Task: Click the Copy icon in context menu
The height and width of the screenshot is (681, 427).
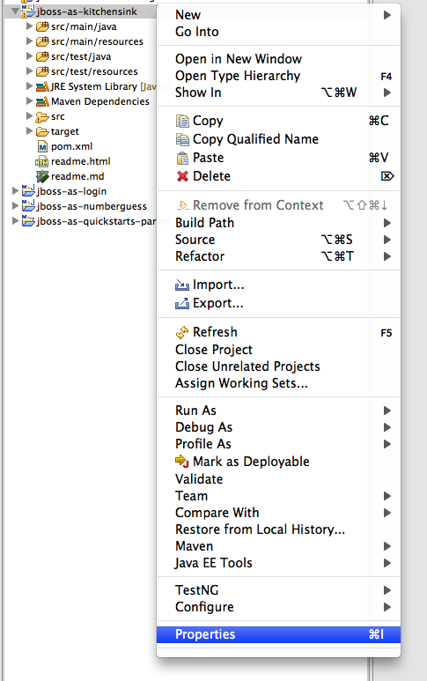Action: point(182,121)
